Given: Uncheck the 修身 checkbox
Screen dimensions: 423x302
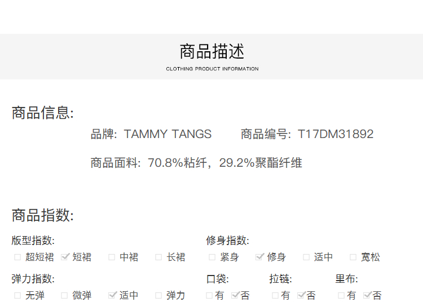Looking at the screenshot, I should coord(259,257).
